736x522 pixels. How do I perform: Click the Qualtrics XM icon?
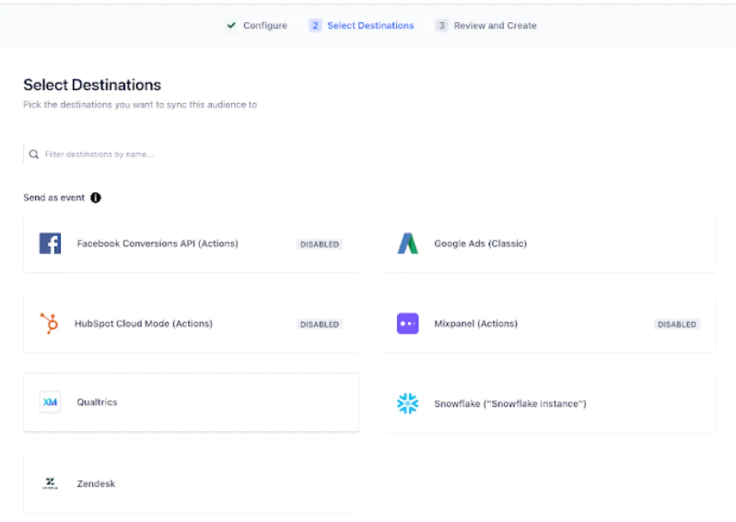50,402
